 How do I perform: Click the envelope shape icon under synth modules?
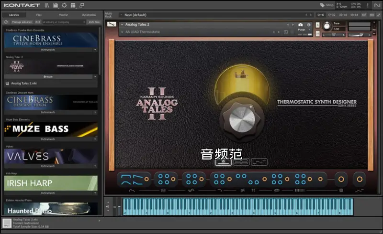pos(132,191)
